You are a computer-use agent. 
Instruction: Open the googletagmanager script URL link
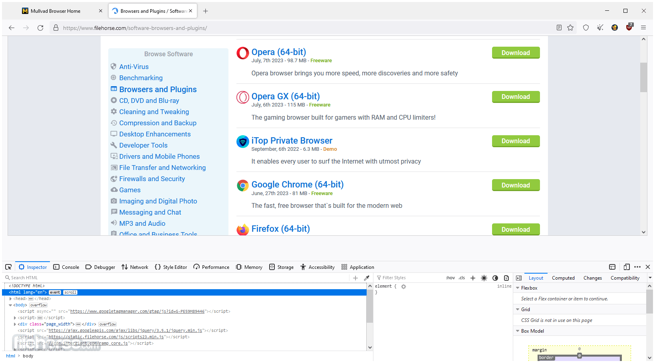coord(137,312)
